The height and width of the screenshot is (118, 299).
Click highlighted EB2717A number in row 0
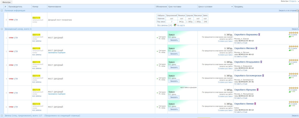pos(36,18)
